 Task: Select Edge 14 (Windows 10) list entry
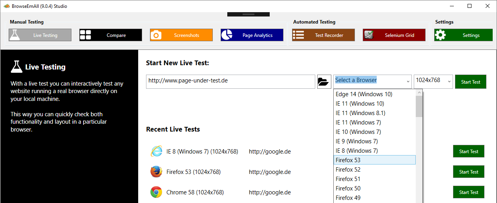375,94
